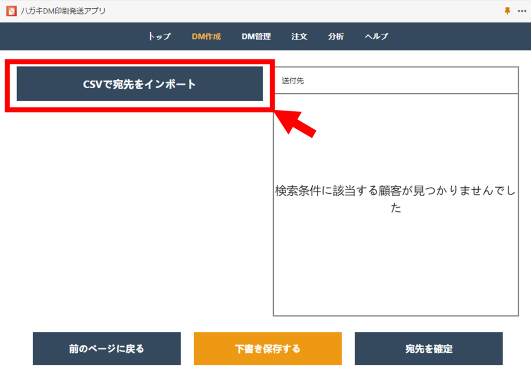
Task: Click the orange pin icon
Action: point(507,11)
